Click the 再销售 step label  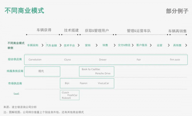(x=177, y=45)
